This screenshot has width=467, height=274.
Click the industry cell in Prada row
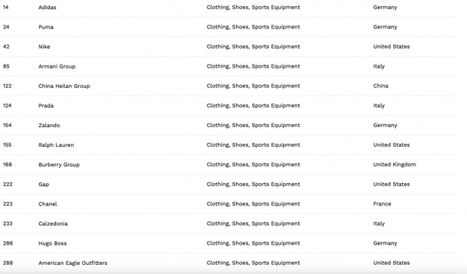coord(253,106)
